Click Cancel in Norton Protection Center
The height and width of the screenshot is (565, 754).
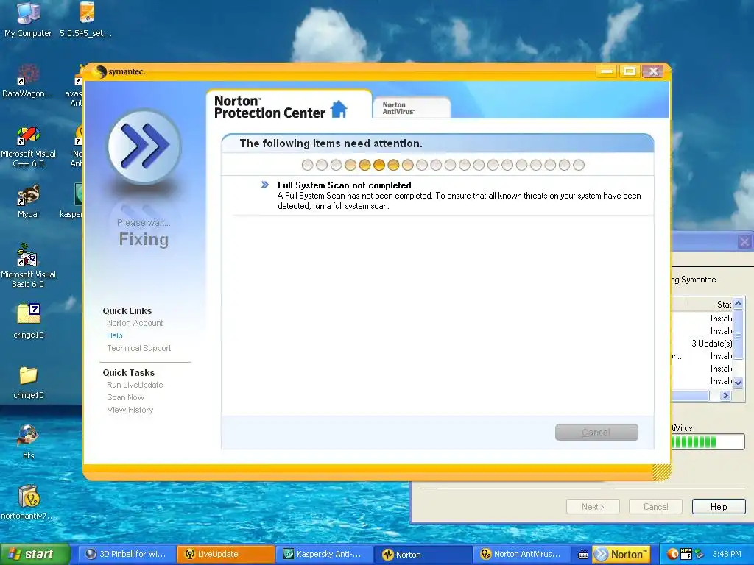point(596,433)
